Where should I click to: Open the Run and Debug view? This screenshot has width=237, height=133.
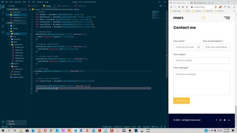pyautogui.click(x=3, y=26)
